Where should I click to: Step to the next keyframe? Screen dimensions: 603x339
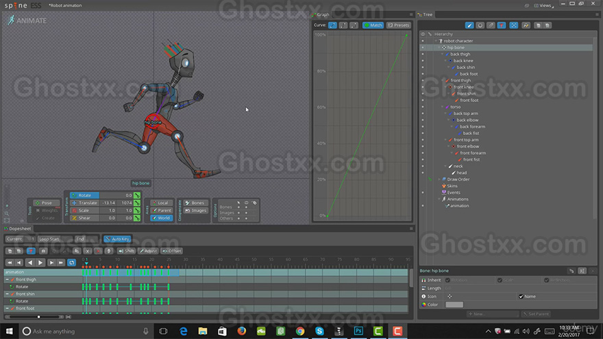(51, 262)
